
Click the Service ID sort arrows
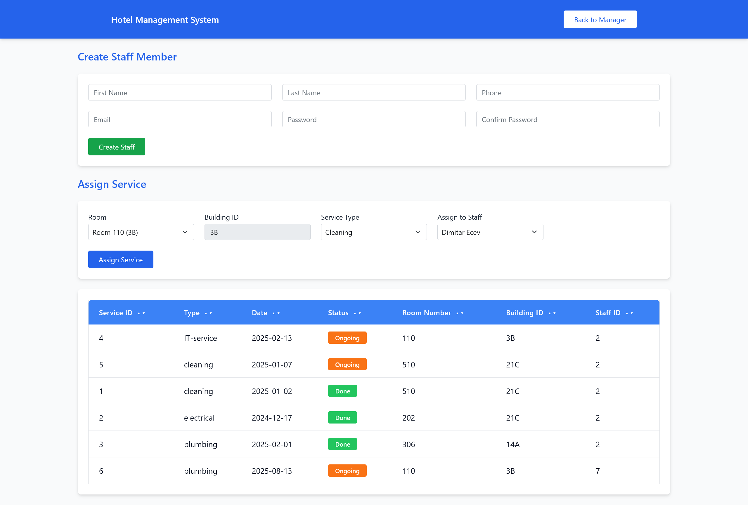coord(141,313)
